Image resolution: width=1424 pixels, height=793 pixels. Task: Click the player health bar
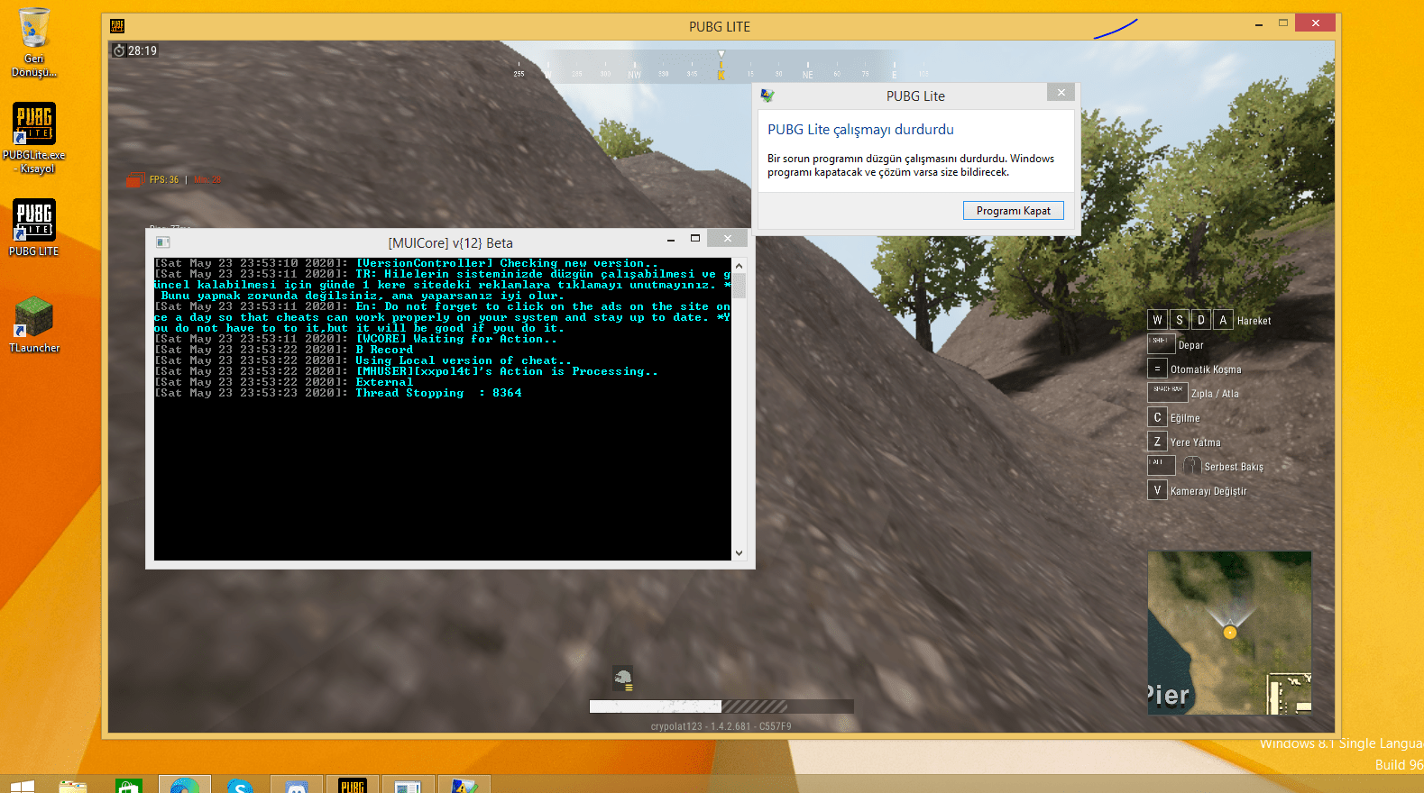coord(721,706)
